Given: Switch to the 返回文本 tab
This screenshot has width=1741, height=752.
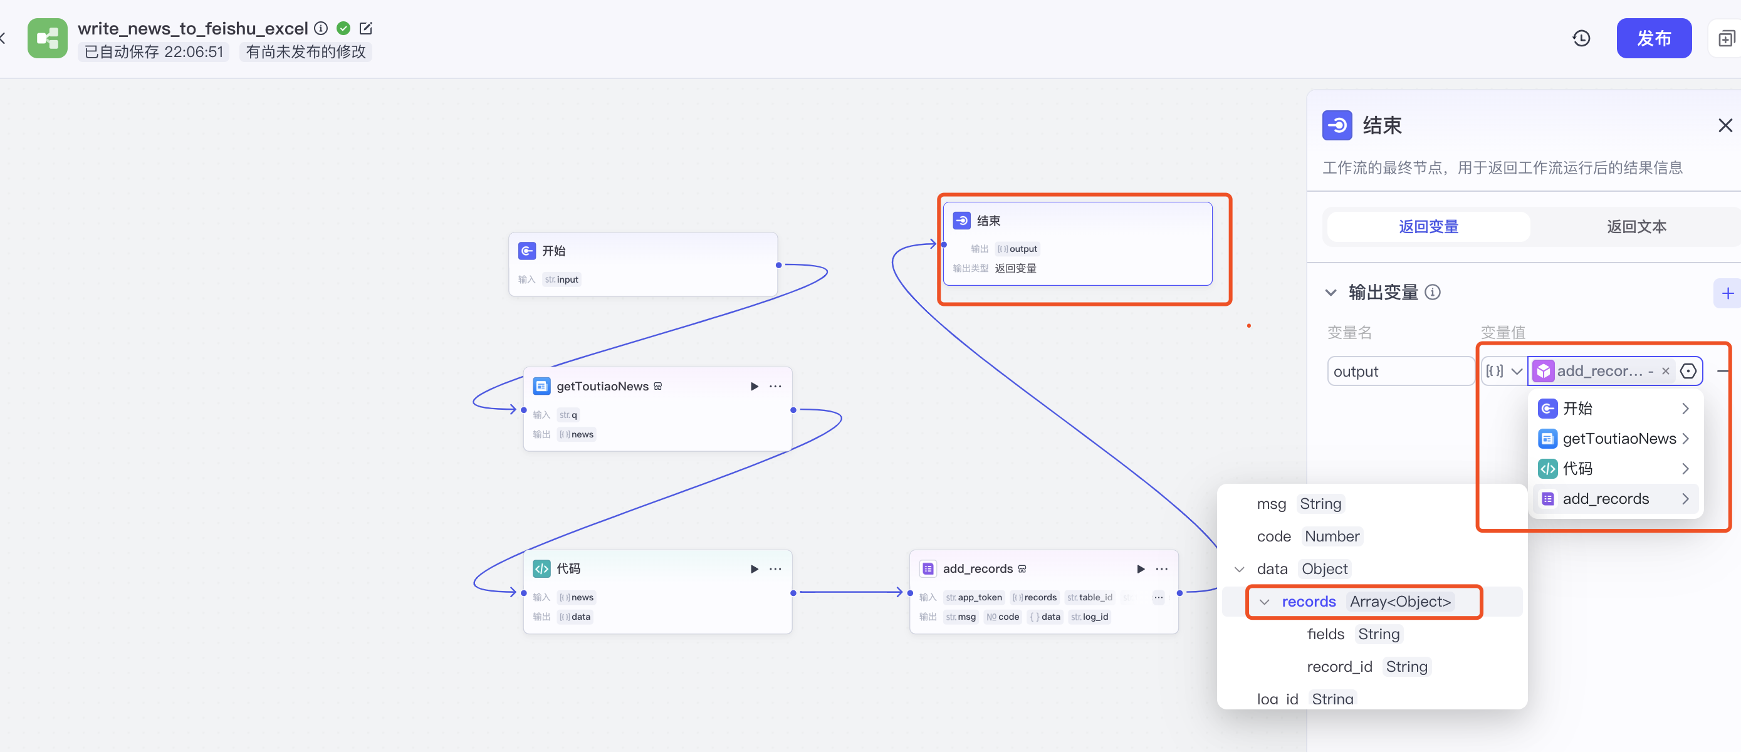Looking at the screenshot, I should point(1636,227).
